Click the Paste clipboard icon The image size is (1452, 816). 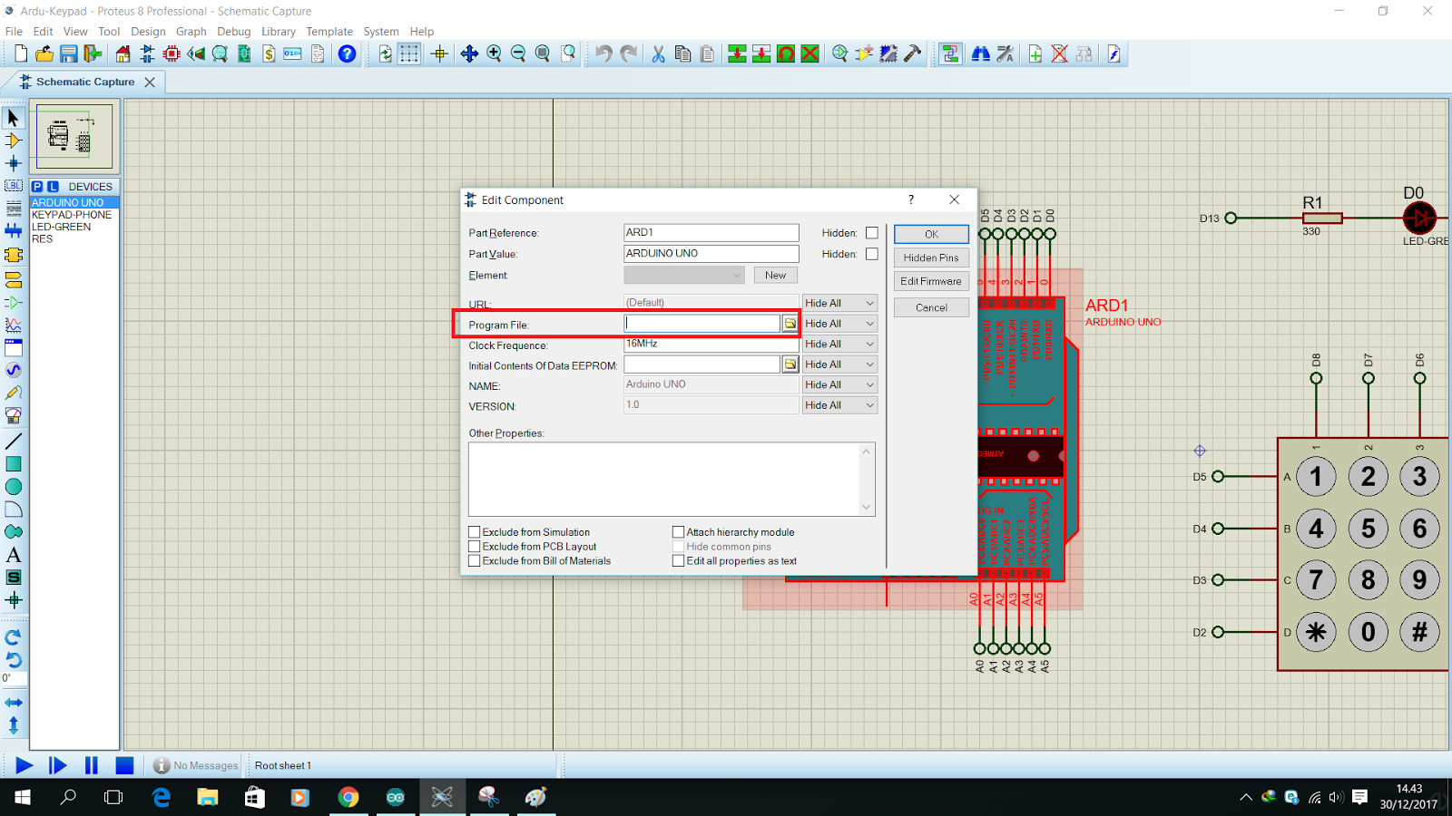[x=707, y=54]
